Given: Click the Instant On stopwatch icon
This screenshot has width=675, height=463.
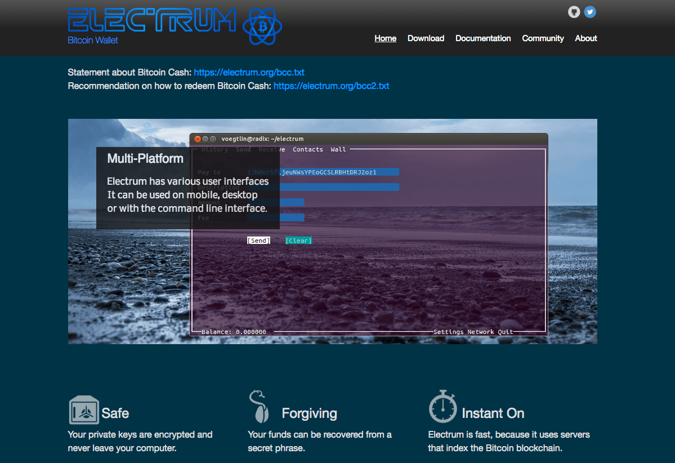Looking at the screenshot, I should [442, 407].
